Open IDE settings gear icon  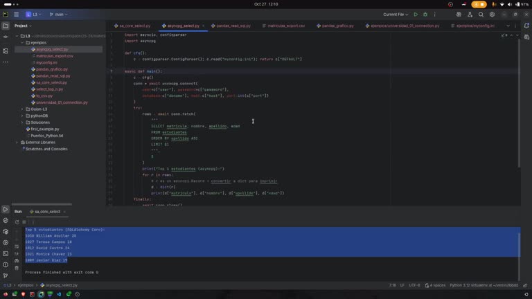(x=492, y=15)
